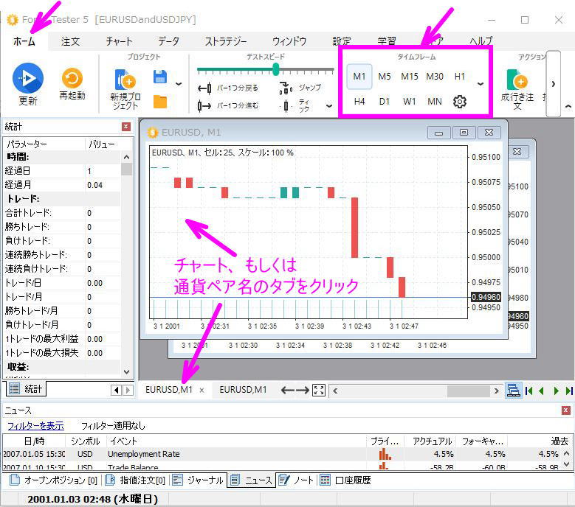Open the Data (データ) ribbon tab

[168, 41]
